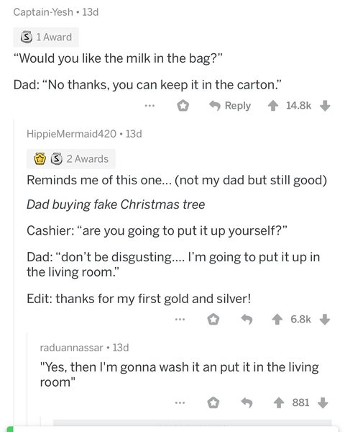View the 2 Awards badge details
Image resolution: width=345 pixels, height=432 pixels.
[x=71, y=159]
